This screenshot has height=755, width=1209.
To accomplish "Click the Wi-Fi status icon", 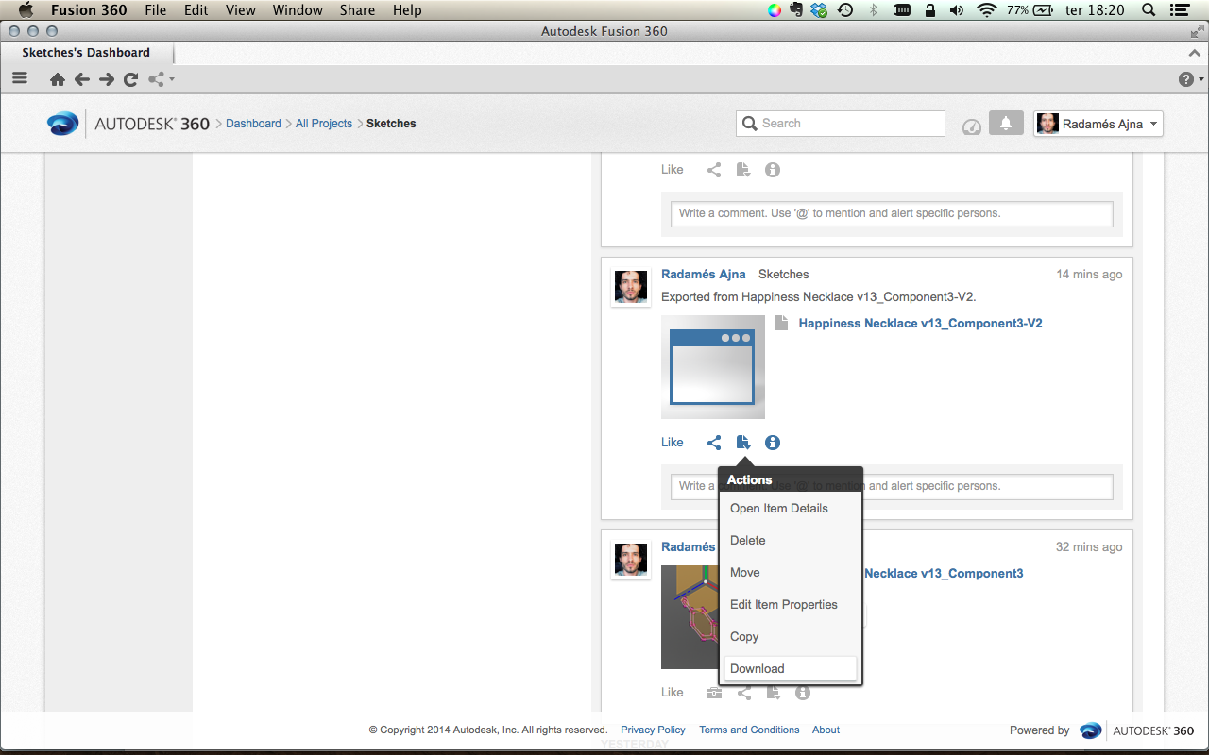I will pos(987,10).
